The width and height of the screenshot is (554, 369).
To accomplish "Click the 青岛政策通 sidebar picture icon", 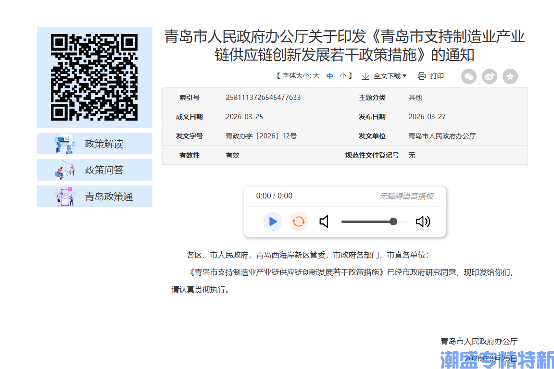I will tap(64, 196).
